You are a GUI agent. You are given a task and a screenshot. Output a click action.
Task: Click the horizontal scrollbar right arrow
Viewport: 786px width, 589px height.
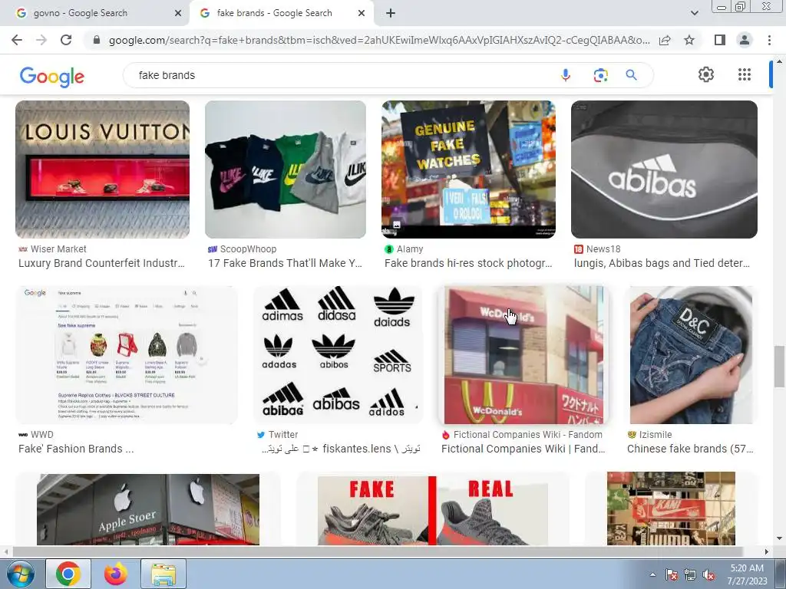pyautogui.click(x=767, y=551)
